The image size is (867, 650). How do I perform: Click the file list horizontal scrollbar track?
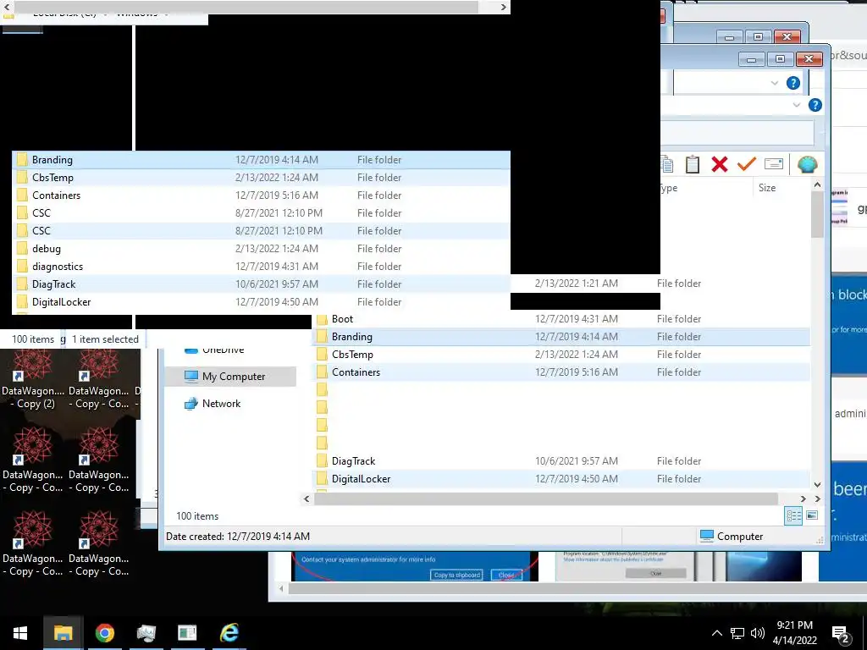click(x=546, y=499)
